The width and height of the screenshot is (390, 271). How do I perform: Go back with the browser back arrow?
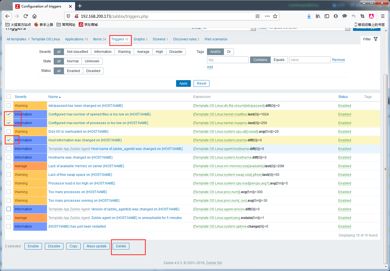pyautogui.click(x=8, y=16)
